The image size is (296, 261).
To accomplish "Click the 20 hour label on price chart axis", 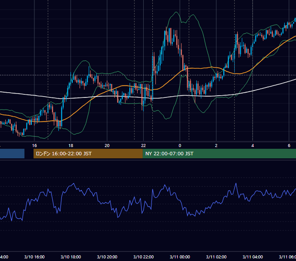I will 107,146.
